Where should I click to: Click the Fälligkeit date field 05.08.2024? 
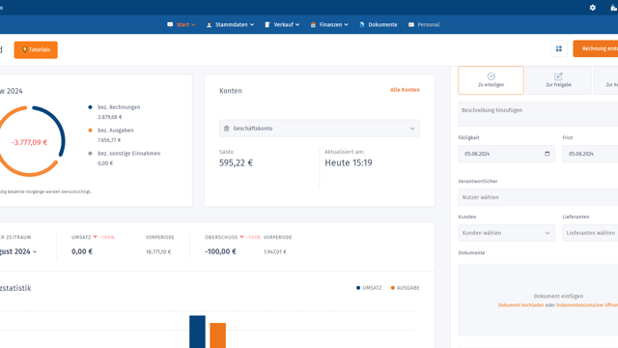pyautogui.click(x=506, y=154)
